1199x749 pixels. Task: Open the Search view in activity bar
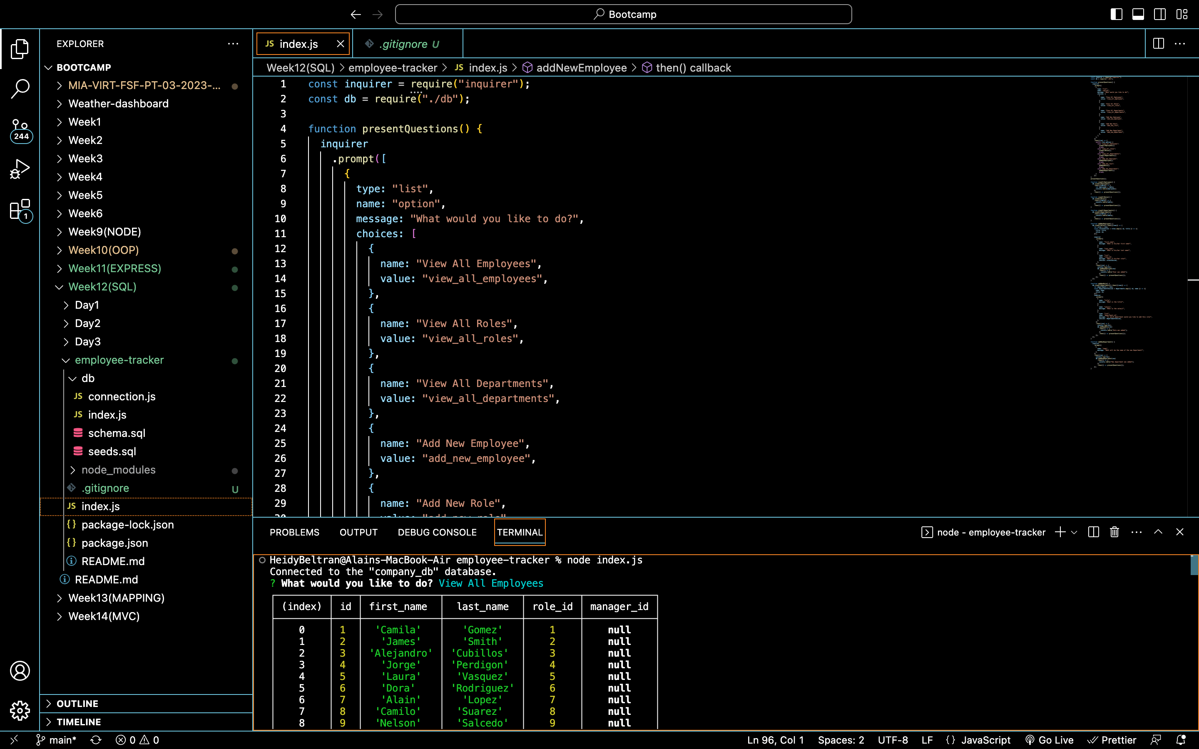pyautogui.click(x=20, y=89)
